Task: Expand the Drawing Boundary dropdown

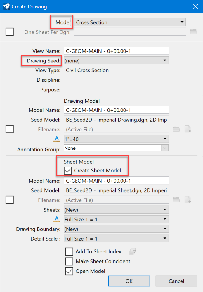Action: click(116, 229)
